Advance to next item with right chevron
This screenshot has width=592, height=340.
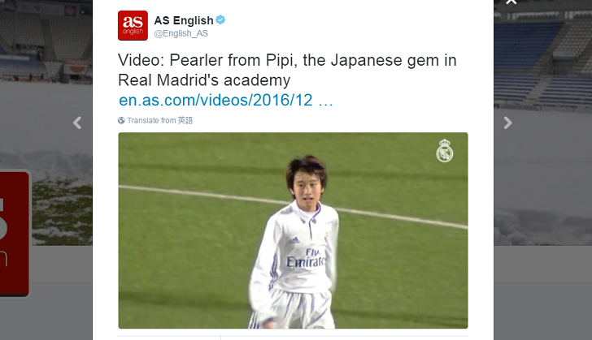(x=507, y=123)
